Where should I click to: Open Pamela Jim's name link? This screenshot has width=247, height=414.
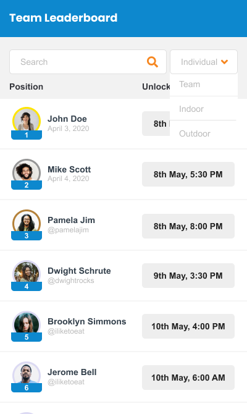click(x=71, y=220)
